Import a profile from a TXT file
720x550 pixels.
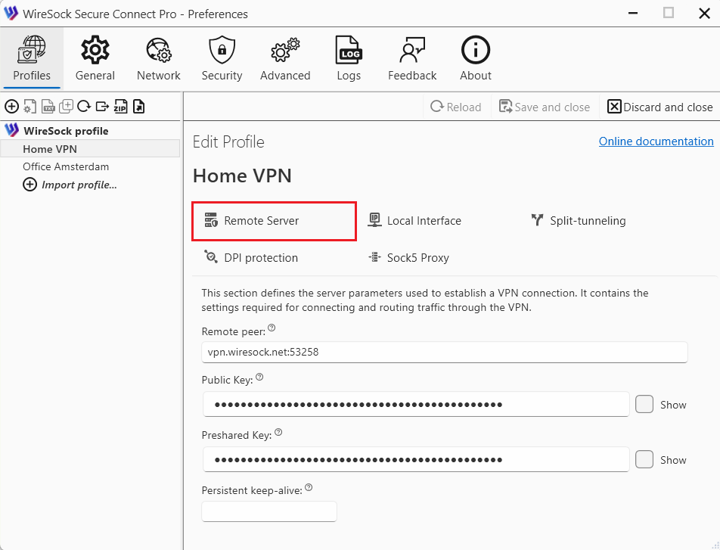coord(48,106)
